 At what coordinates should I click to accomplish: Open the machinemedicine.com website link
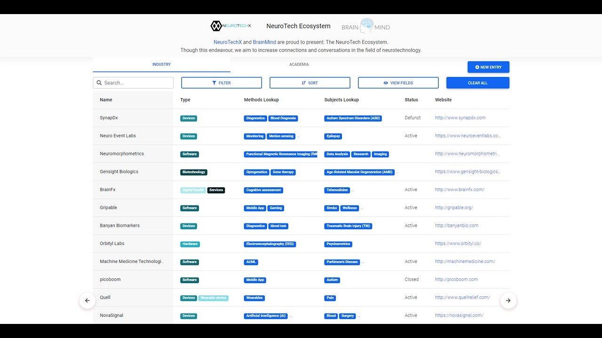click(x=465, y=261)
